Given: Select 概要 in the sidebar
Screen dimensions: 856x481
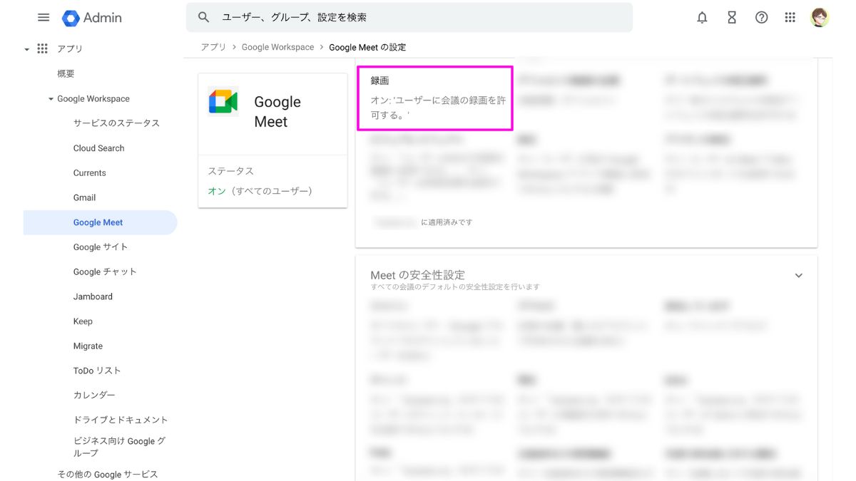Looking at the screenshot, I should [x=66, y=73].
